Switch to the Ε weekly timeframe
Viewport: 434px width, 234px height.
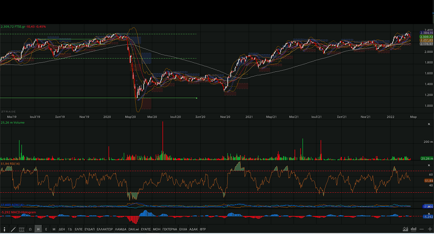(46, 229)
